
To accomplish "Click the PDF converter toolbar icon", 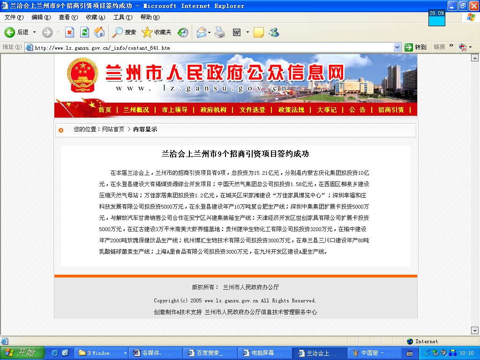I will pyautogui.click(x=462, y=47).
